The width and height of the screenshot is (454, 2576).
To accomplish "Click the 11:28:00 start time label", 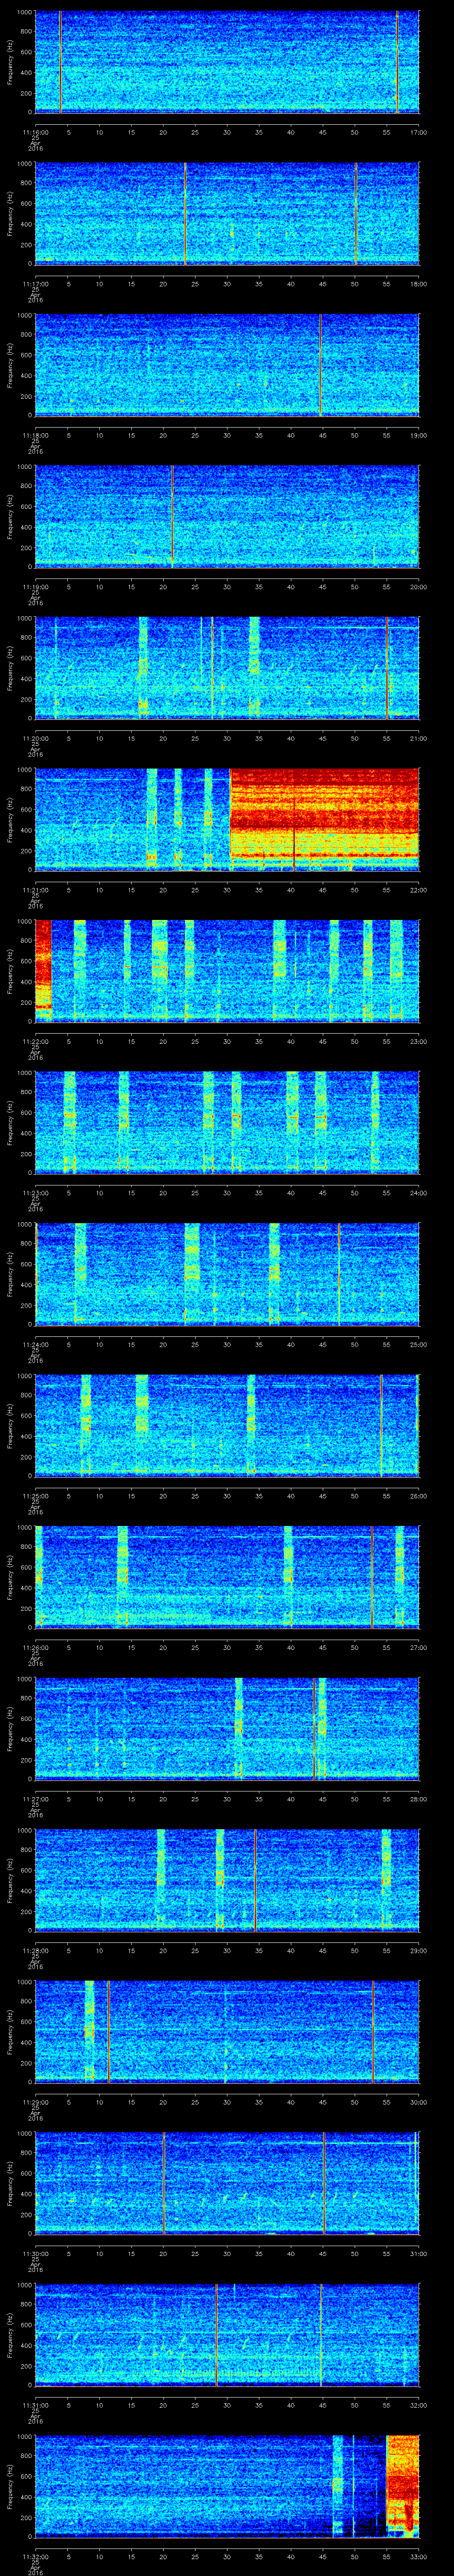I will (35, 1950).
